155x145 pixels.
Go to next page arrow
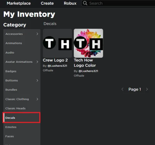point(147,89)
